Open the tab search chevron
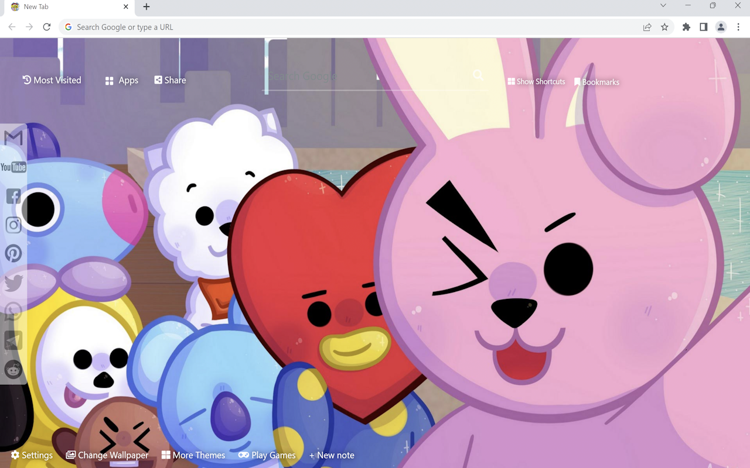Screen dimensions: 750x468 click(x=663, y=6)
